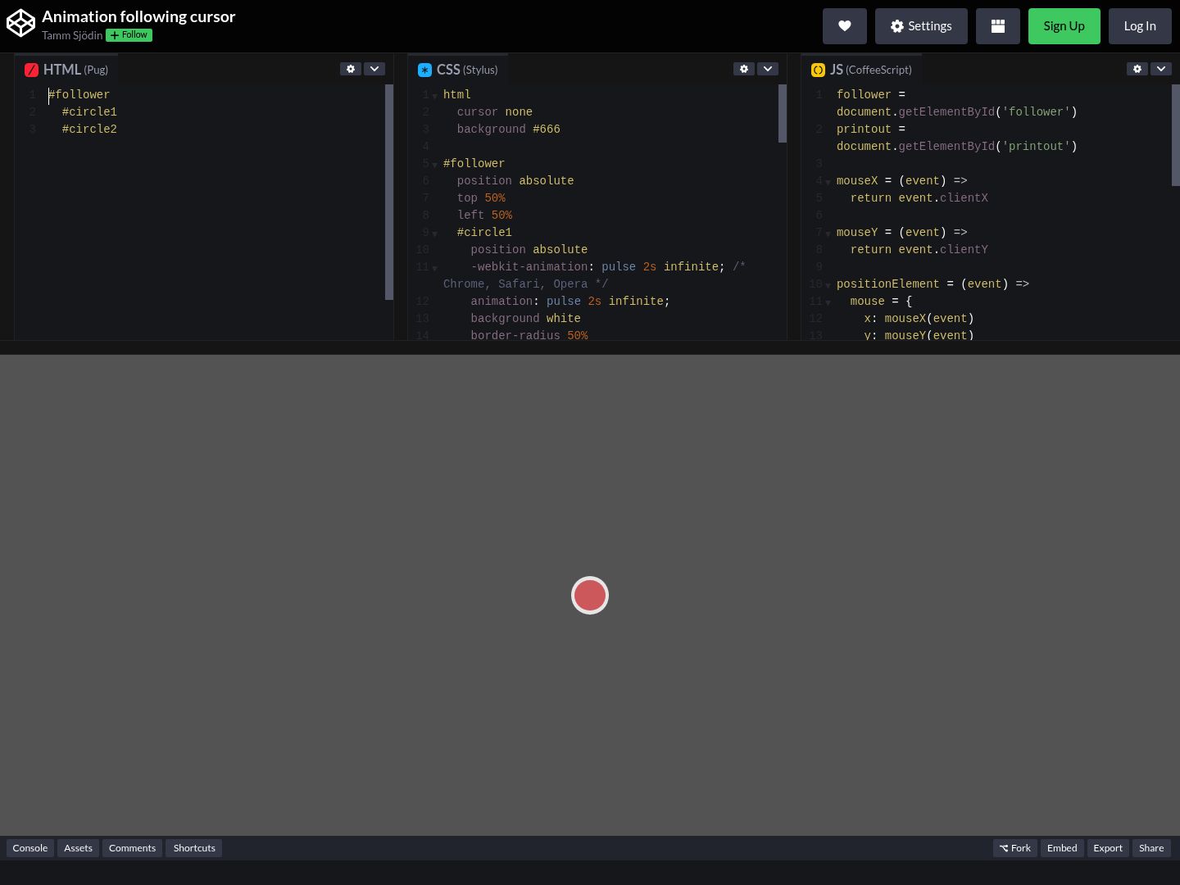This screenshot has width=1180, height=885.
Task: Click the CSS editor vertical scrollbar
Action: [x=783, y=114]
